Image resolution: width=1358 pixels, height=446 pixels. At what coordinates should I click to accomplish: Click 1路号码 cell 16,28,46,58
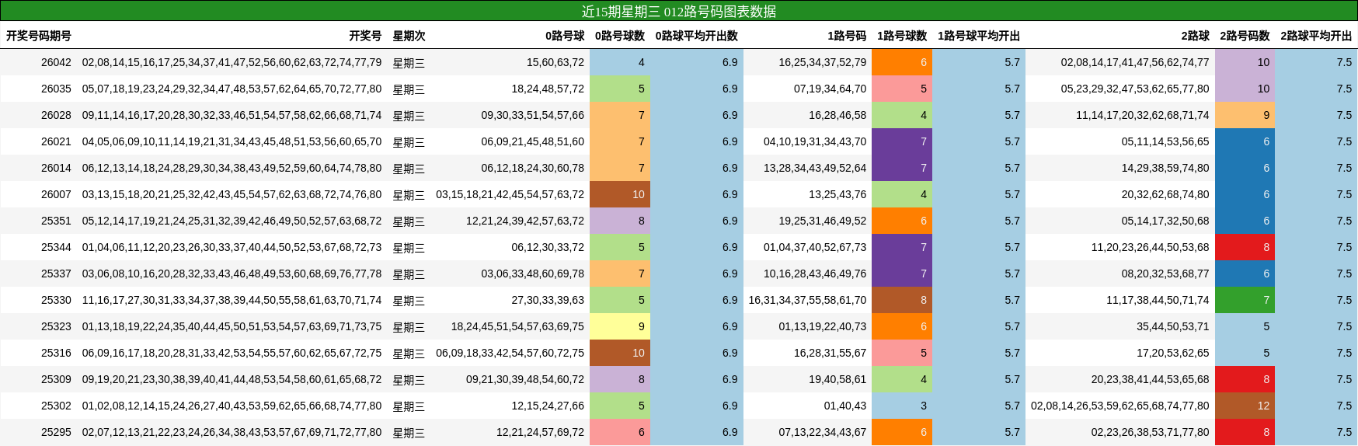837,115
